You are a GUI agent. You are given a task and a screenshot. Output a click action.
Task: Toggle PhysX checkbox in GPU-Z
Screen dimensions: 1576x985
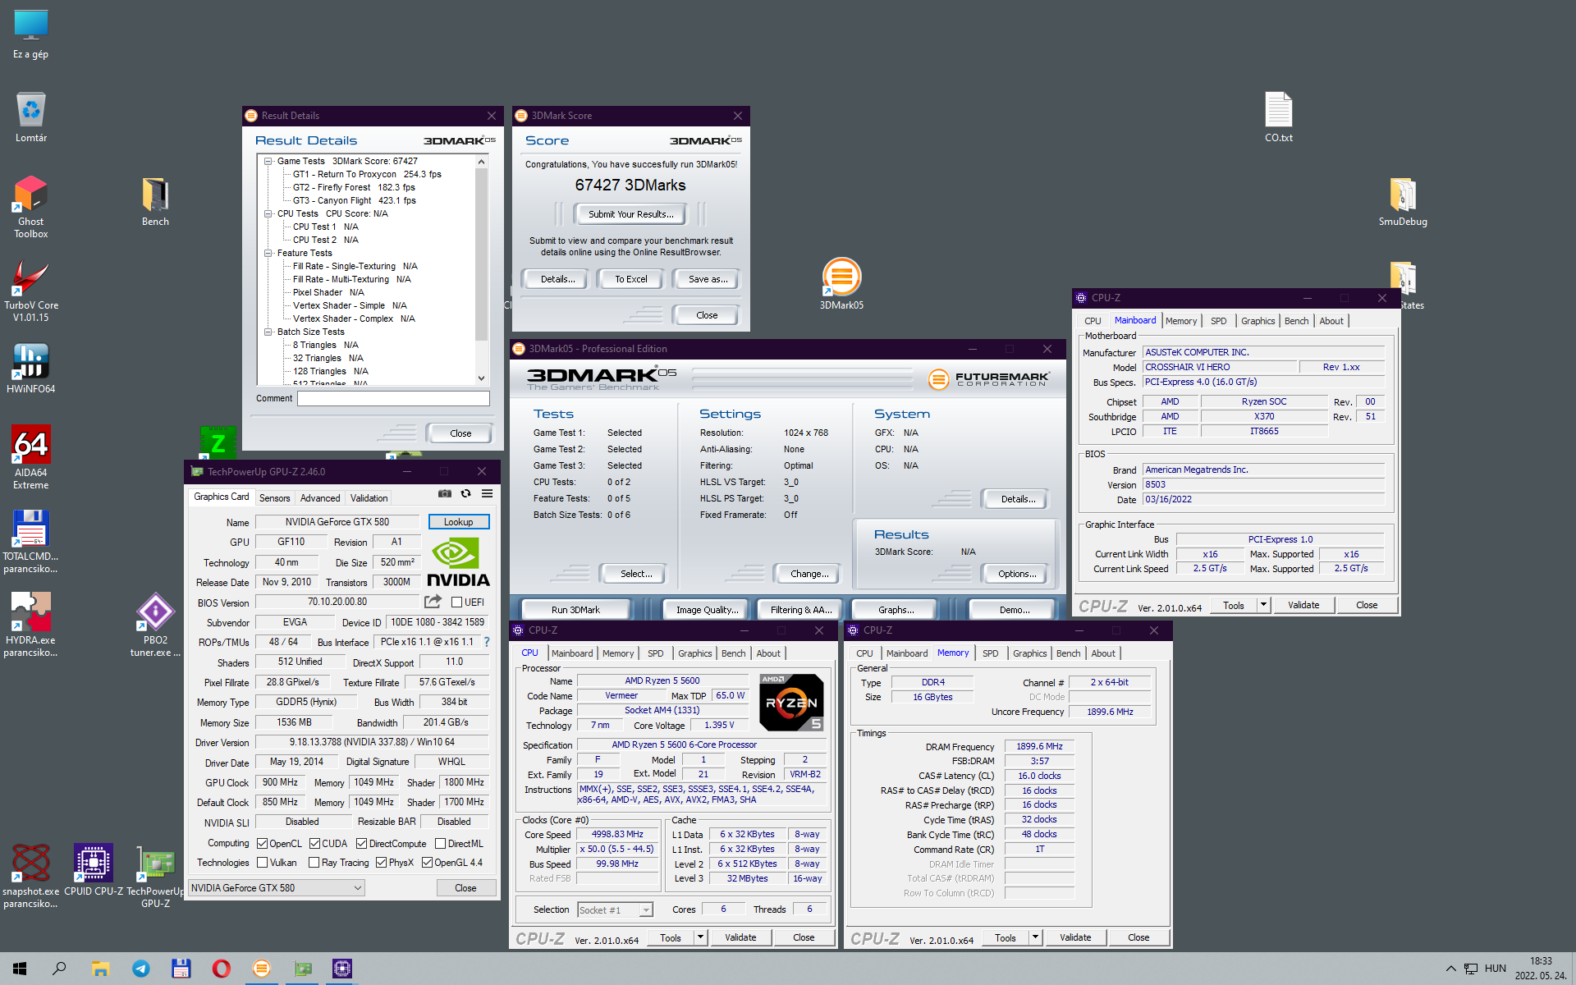[381, 862]
